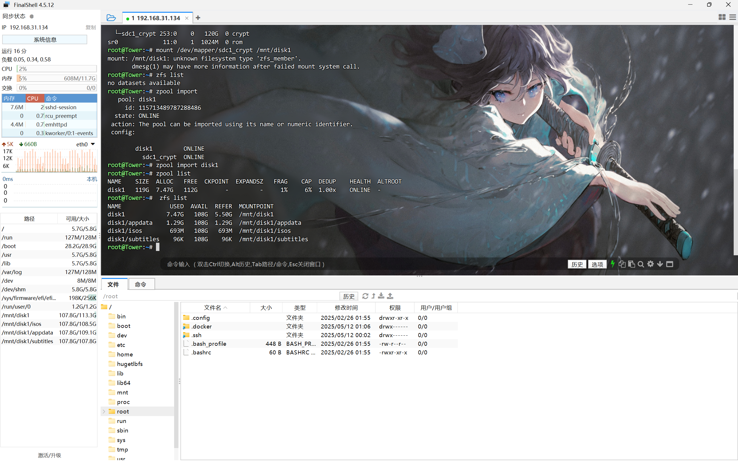Click the /boot disk usage row
The height and width of the screenshot is (461, 738).
point(49,246)
